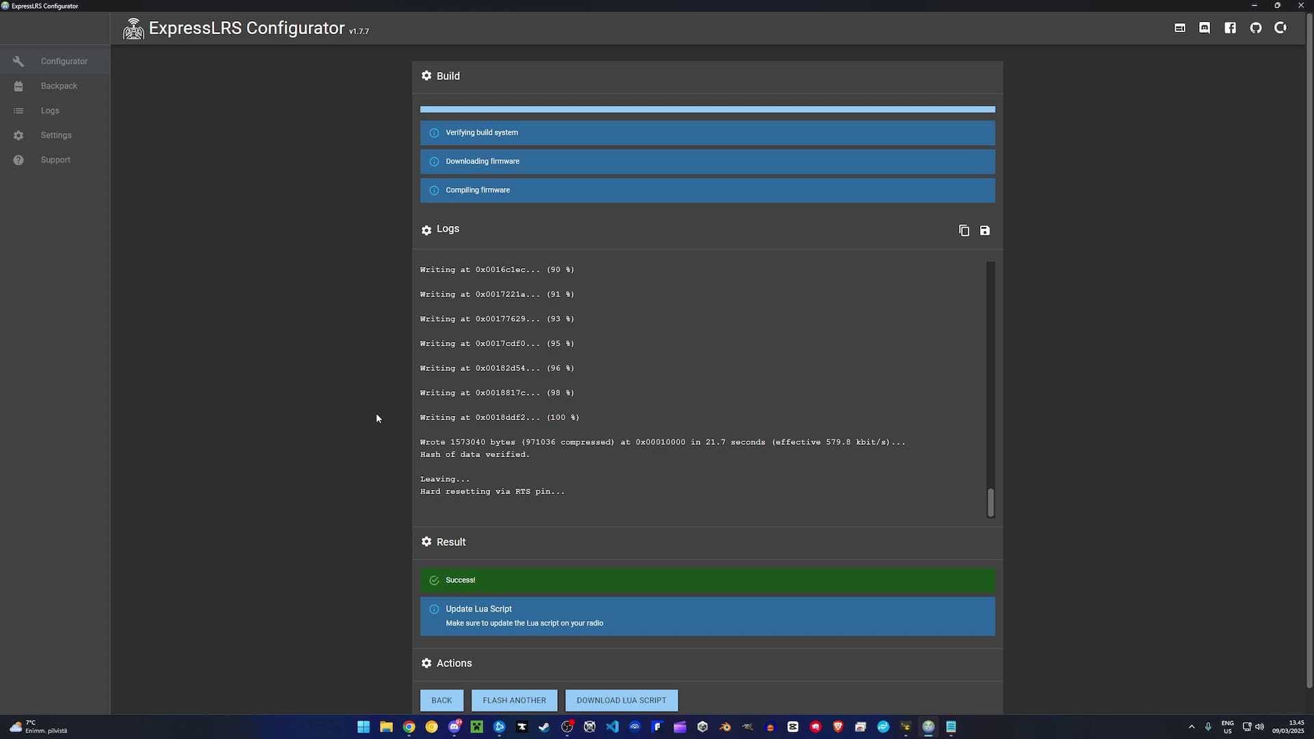Screen dimensions: 1314x739
Task: Save the logs to a file
Action: (x=985, y=231)
